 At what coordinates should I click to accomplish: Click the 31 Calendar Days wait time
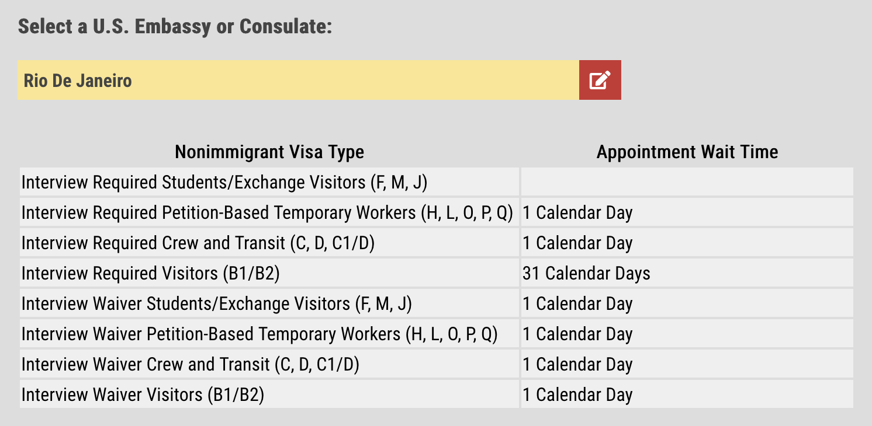[x=586, y=273]
